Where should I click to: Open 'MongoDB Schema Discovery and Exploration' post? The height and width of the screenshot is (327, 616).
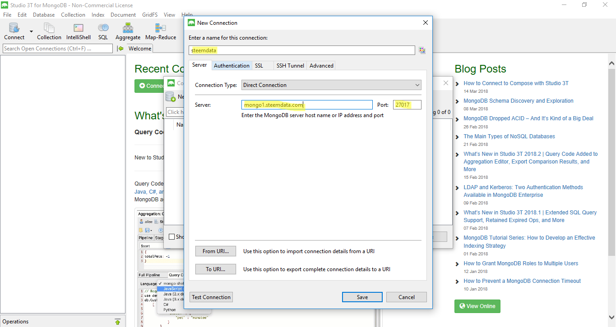519,101
